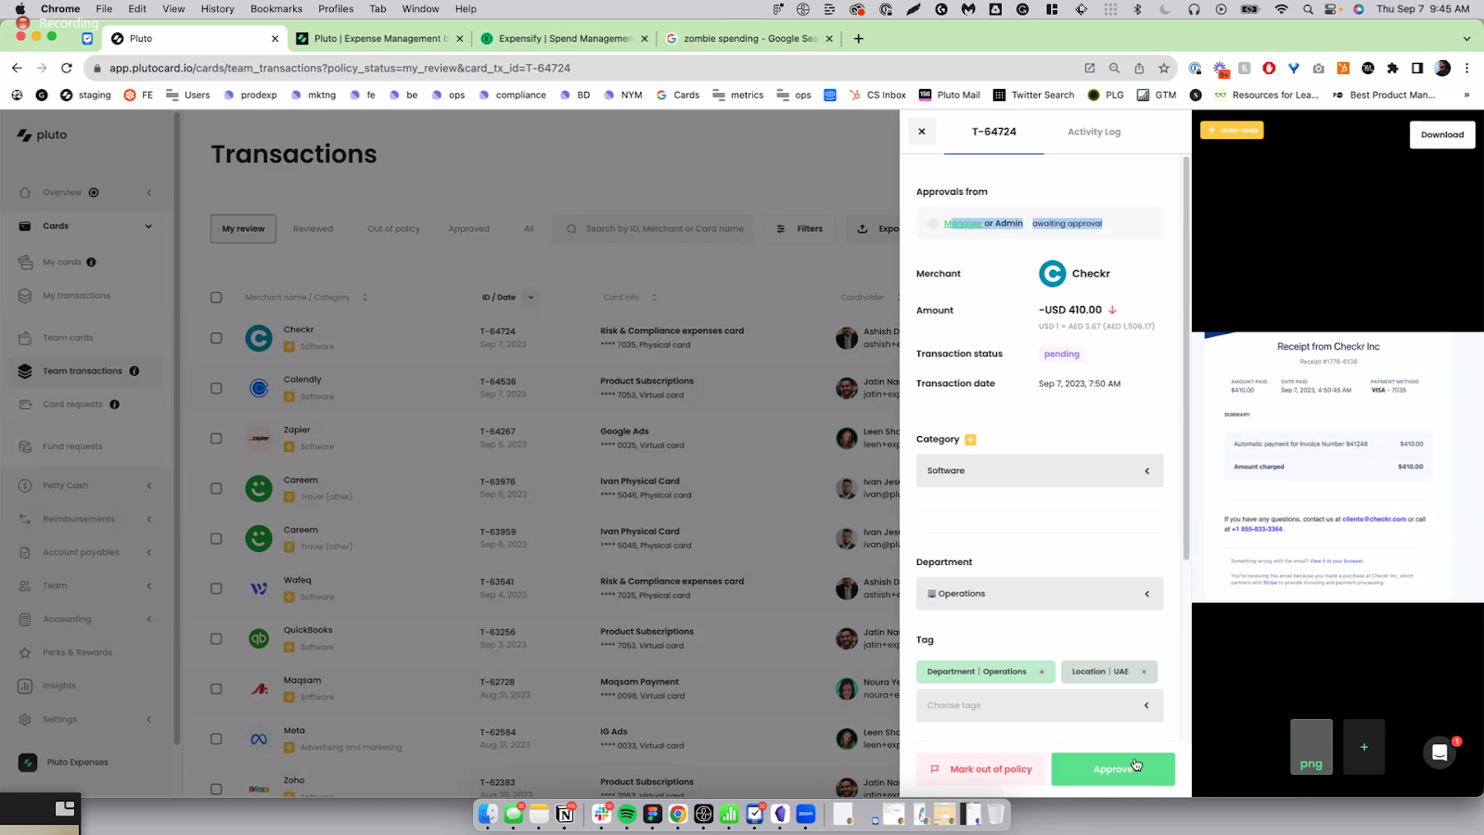The height and width of the screenshot is (835, 1484).
Task: Open the History menu
Action: (217, 8)
